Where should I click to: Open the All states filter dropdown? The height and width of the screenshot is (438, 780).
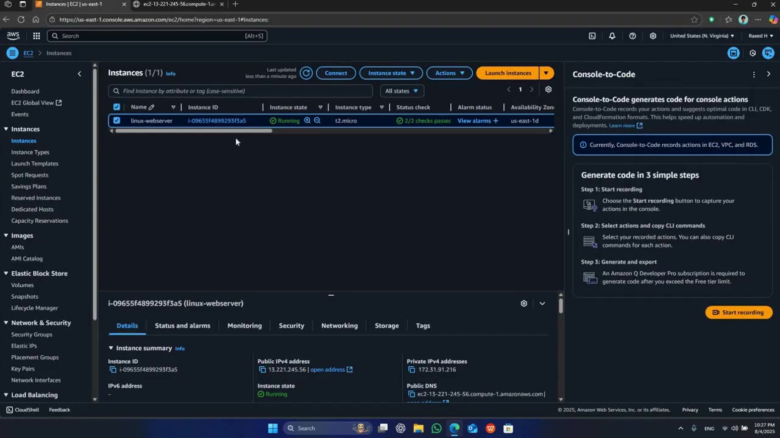(x=402, y=91)
